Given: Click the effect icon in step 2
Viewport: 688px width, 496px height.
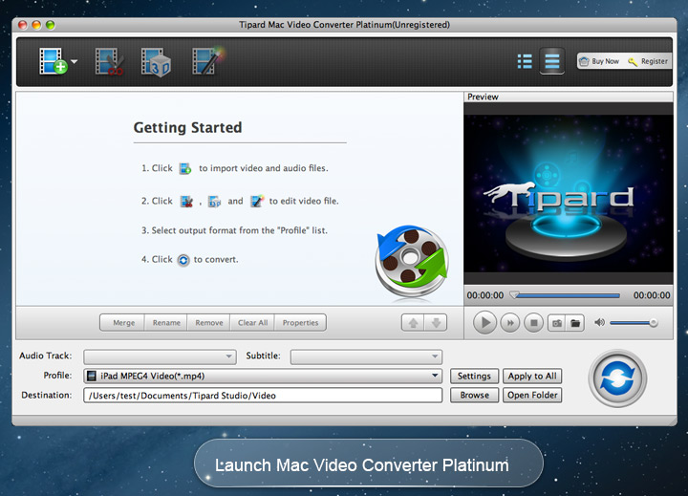Looking at the screenshot, I should (x=257, y=201).
